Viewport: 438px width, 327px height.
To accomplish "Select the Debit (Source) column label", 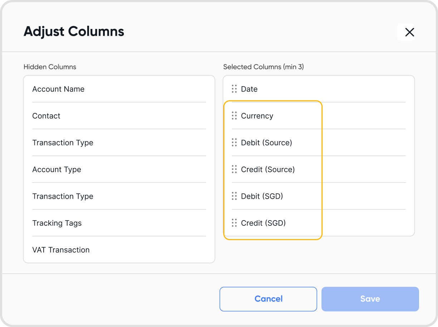I will [x=266, y=143].
